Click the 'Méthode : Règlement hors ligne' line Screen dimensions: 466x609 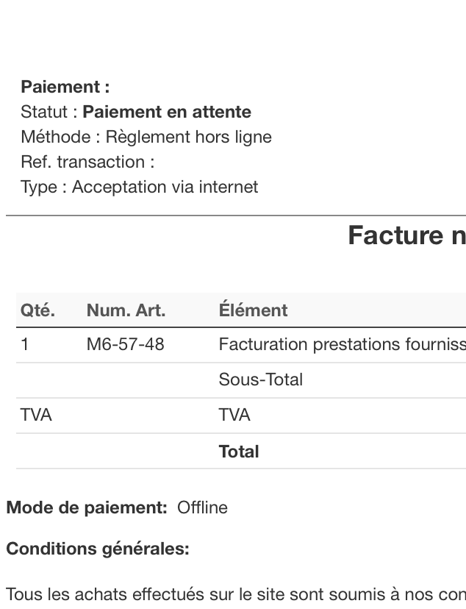click(x=146, y=137)
